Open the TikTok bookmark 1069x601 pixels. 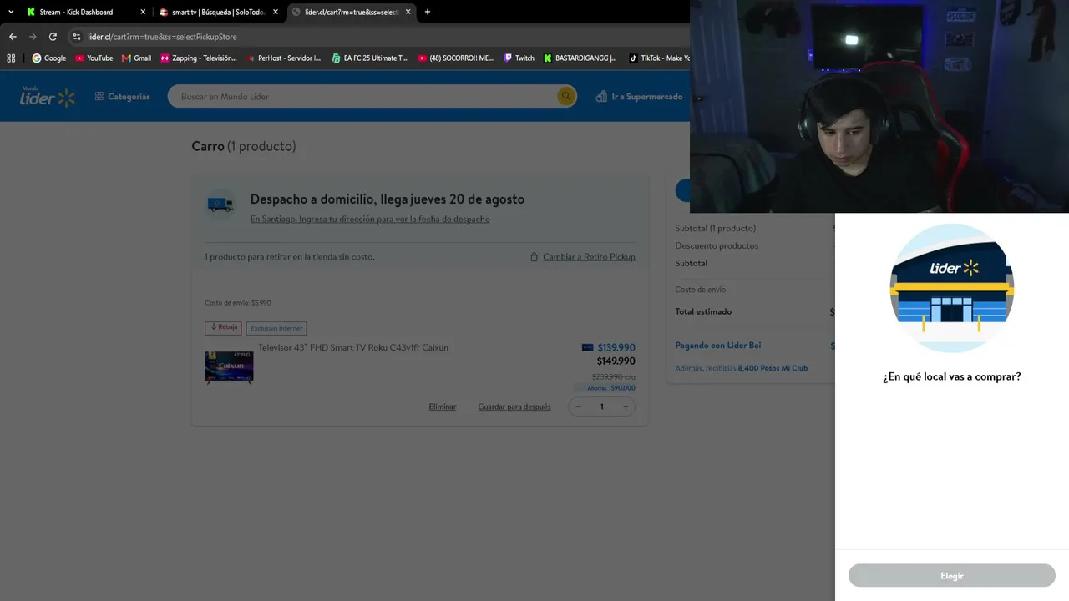point(660,58)
